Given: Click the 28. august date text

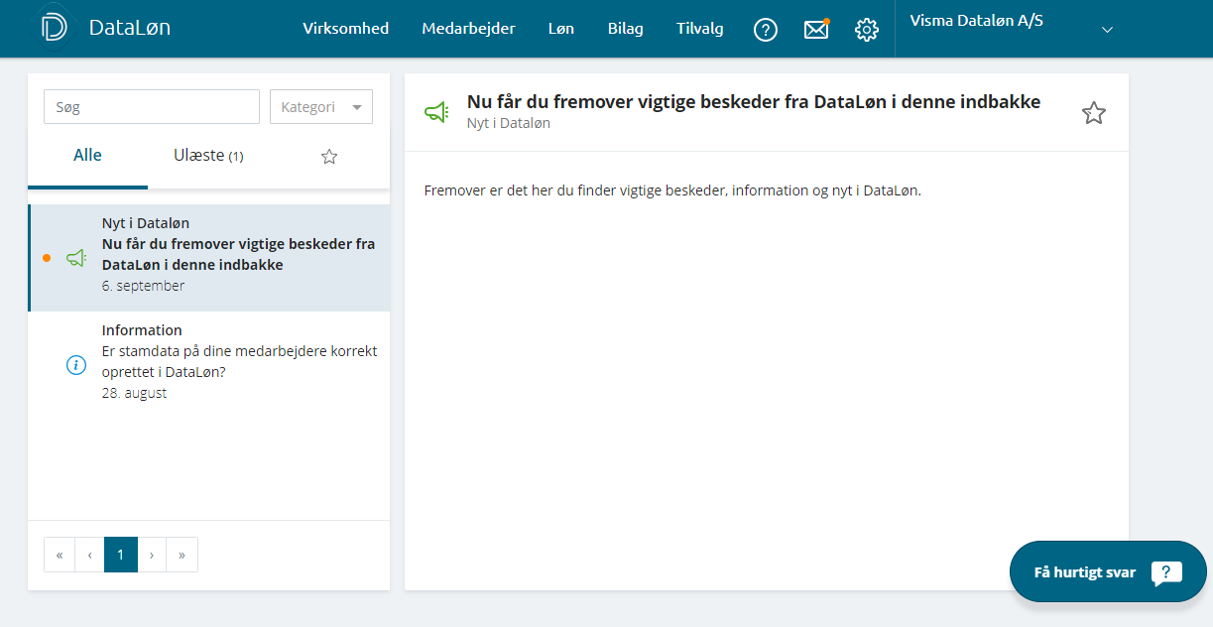Looking at the screenshot, I should tap(134, 393).
